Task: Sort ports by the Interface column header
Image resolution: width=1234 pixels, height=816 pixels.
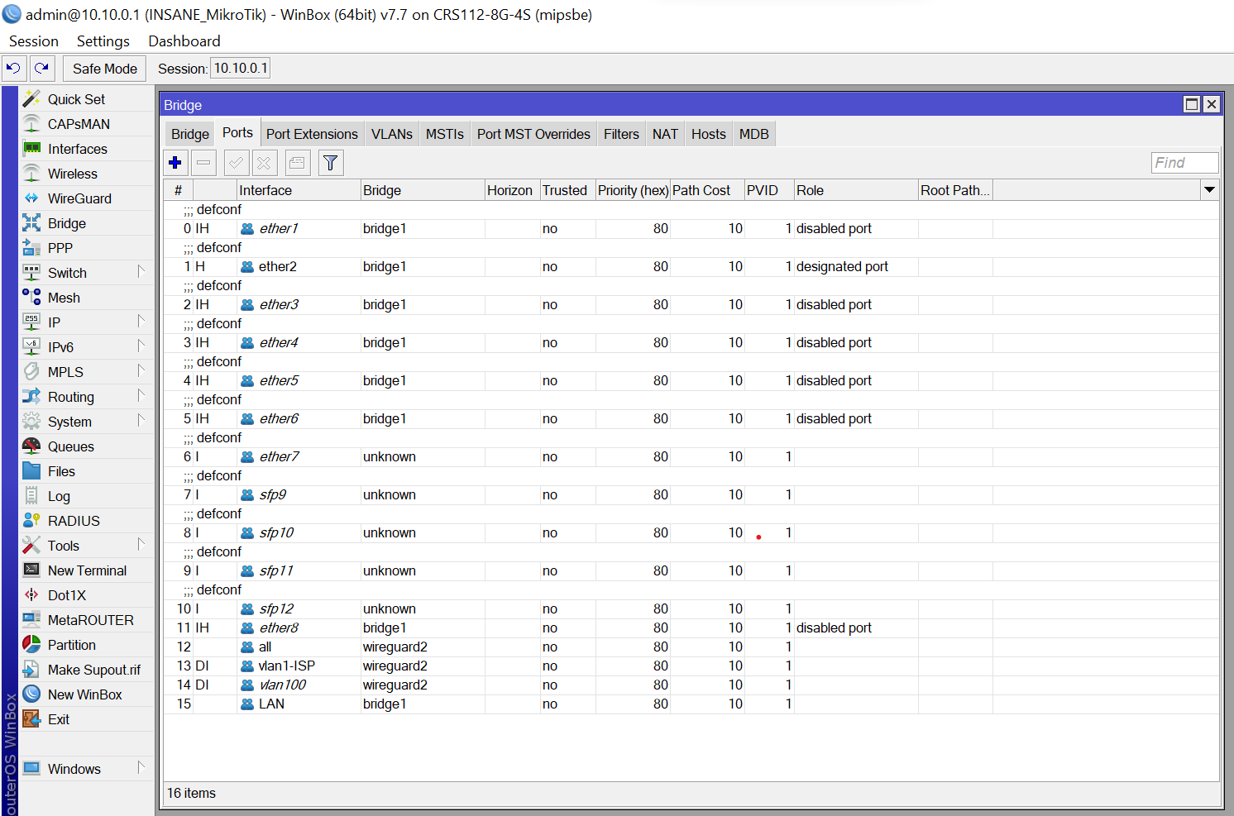Action: pyautogui.click(x=299, y=190)
